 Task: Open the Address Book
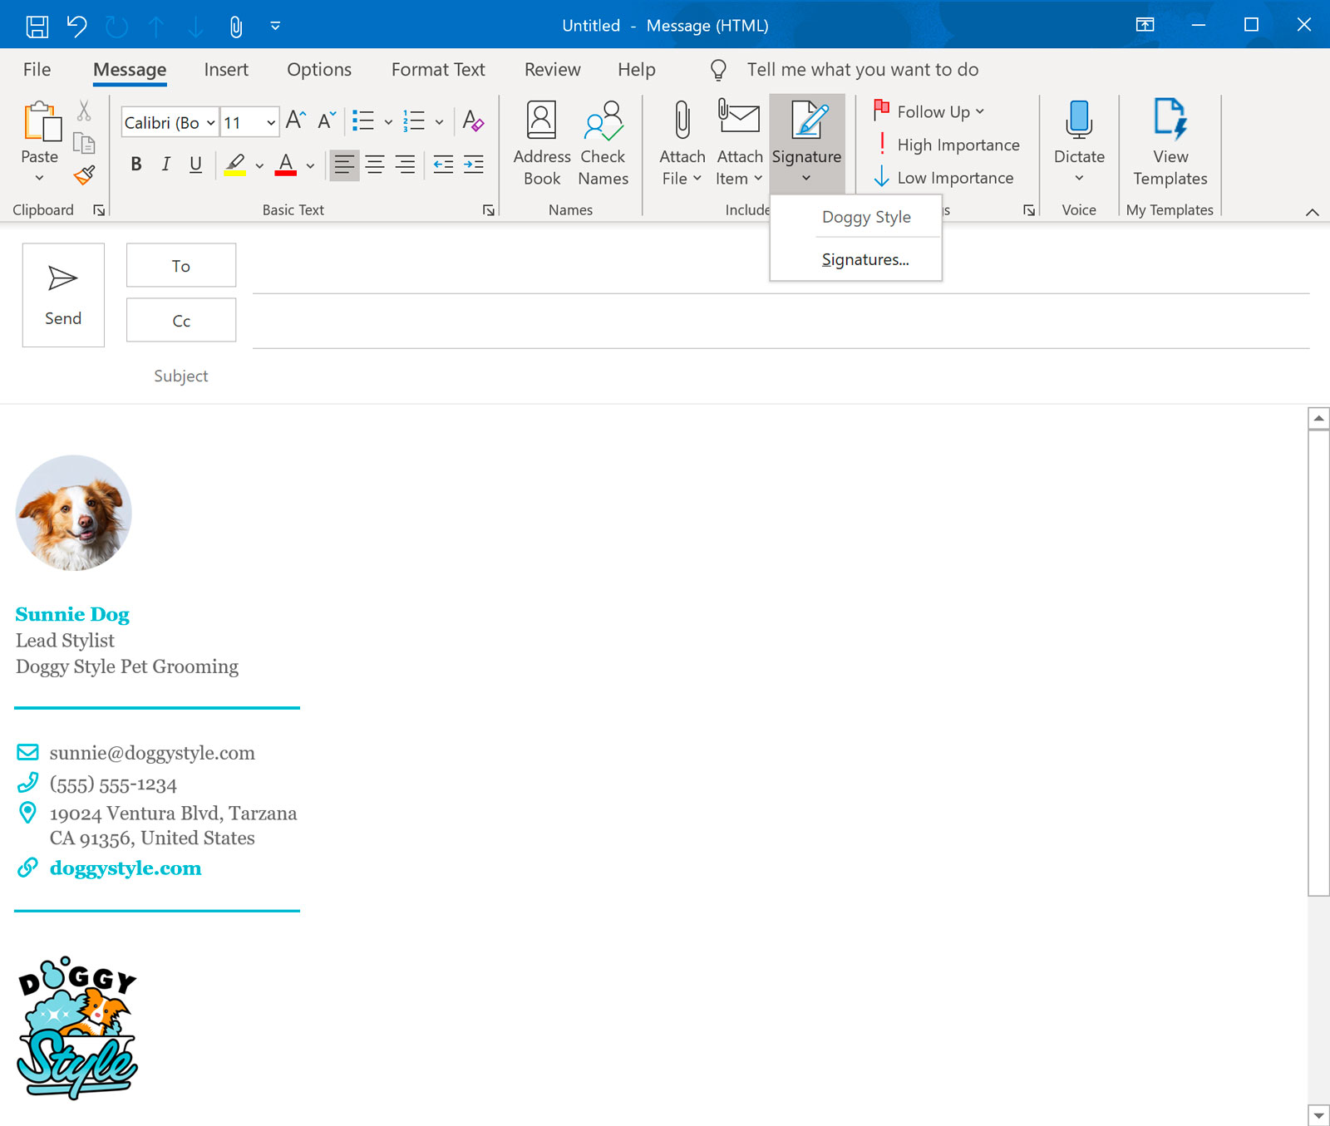(x=542, y=144)
